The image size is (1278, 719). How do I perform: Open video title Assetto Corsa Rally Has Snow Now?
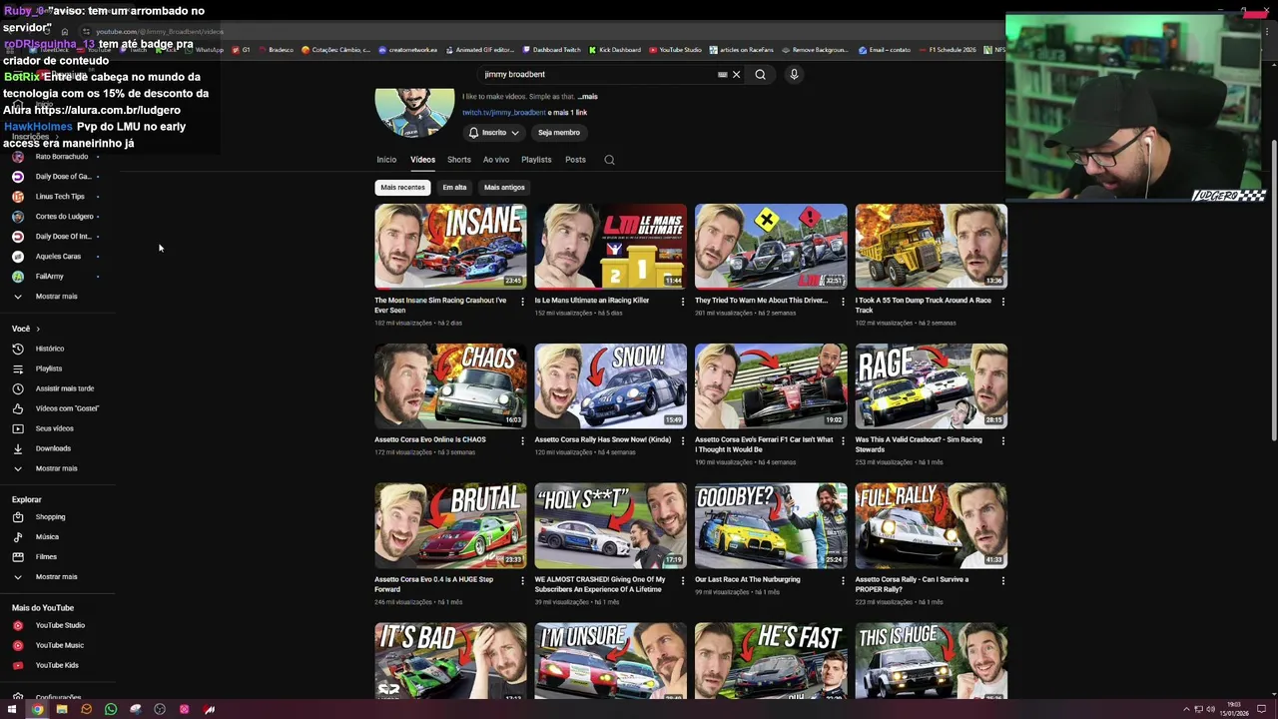point(603,439)
